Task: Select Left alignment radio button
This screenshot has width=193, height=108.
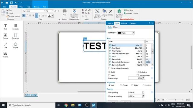Action: click(109, 85)
